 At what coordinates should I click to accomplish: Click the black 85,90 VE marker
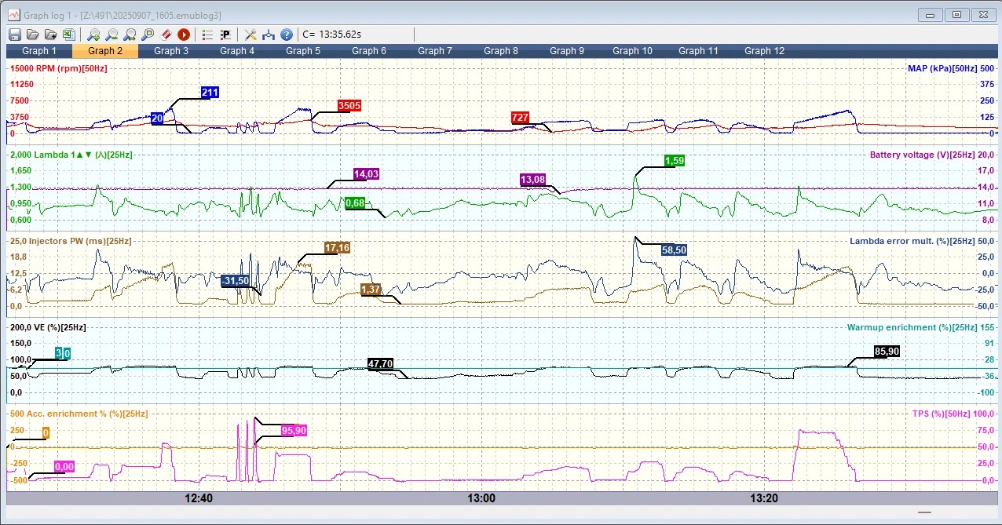pos(887,352)
